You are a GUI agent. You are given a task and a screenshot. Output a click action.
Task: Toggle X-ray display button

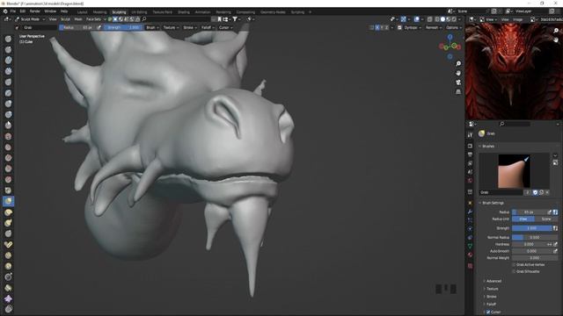[x=430, y=19]
